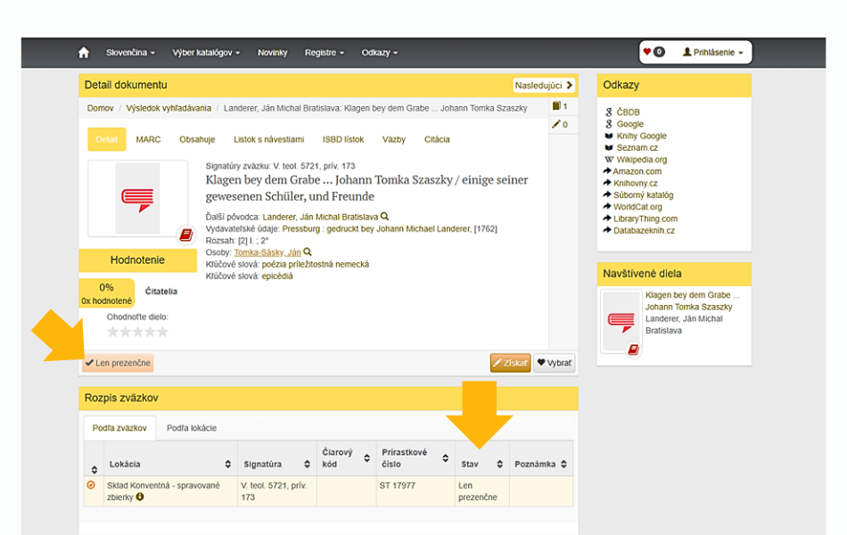Click magnifier icon after Landerer, Ján Michal Bratislava
The width and height of the screenshot is (847, 535).
pos(385,217)
